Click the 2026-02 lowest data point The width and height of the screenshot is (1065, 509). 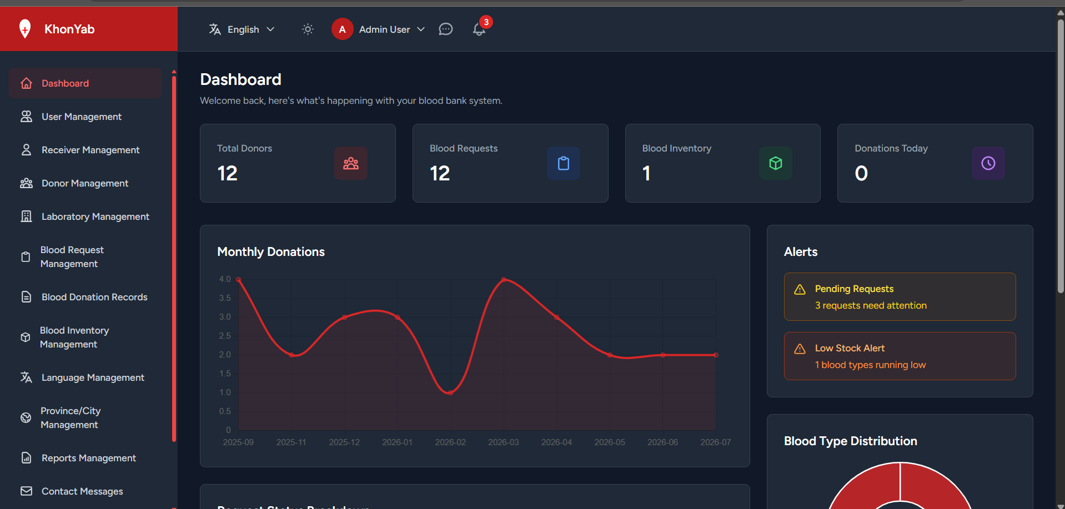tap(450, 392)
